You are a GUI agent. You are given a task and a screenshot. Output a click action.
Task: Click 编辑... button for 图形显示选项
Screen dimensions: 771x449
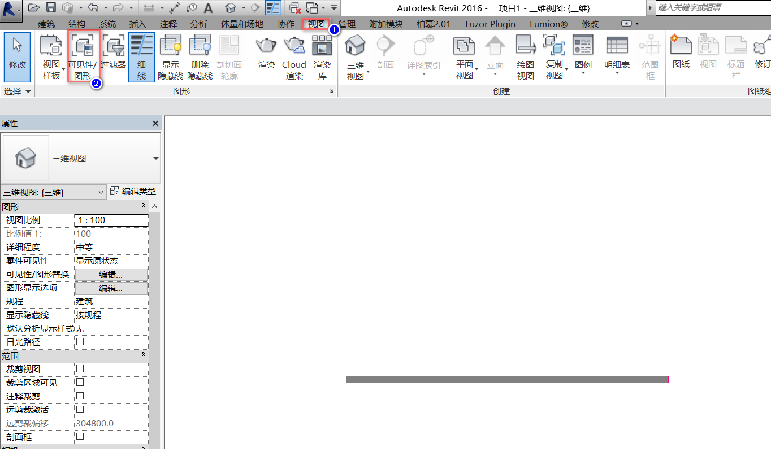click(111, 288)
